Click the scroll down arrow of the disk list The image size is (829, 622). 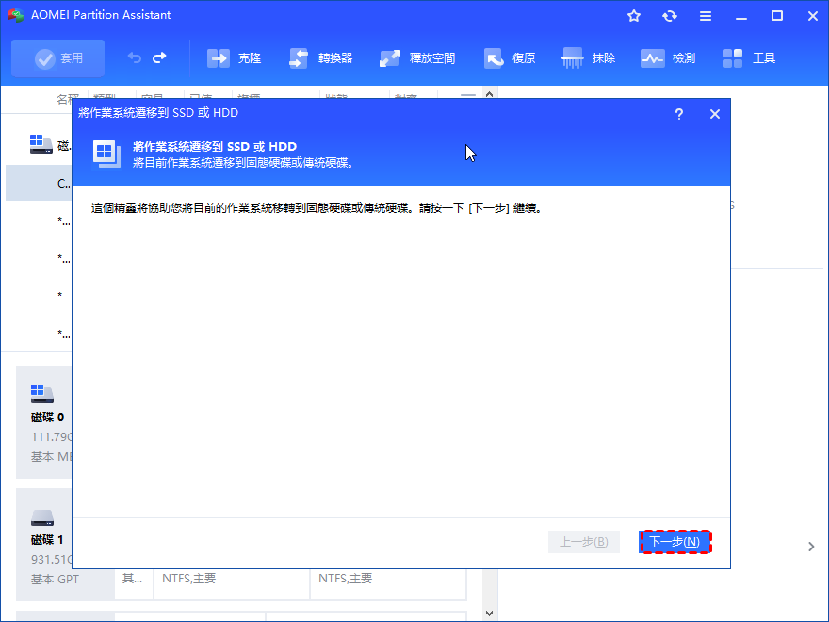tap(489, 613)
